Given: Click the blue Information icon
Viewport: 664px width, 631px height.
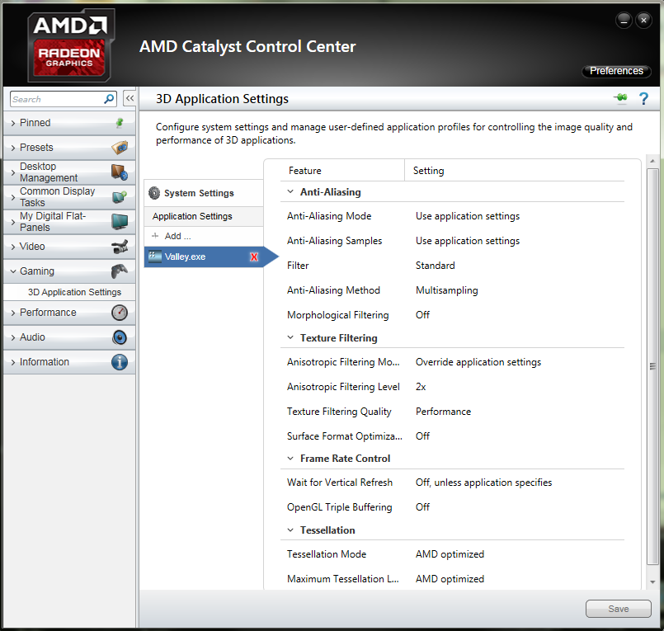Looking at the screenshot, I should tap(120, 362).
